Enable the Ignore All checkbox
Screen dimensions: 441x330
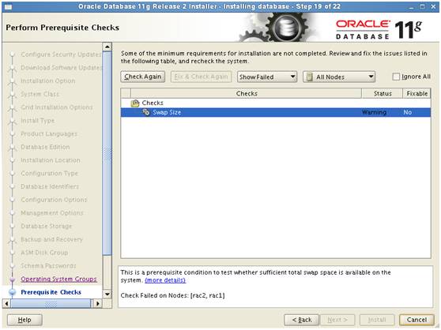pyautogui.click(x=396, y=77)
